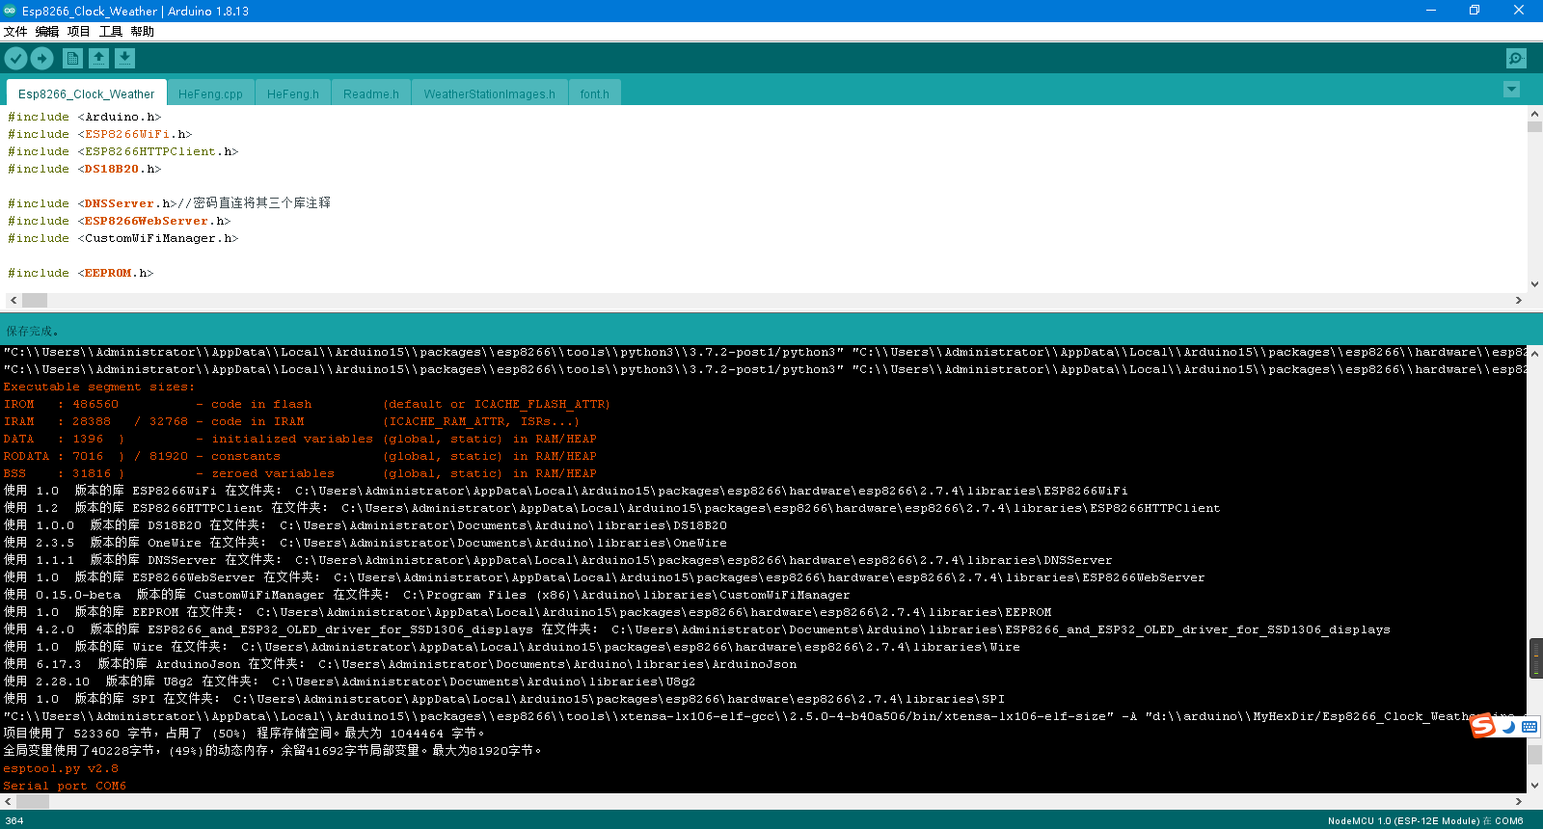The width and height of the screenshot is (1543, 829).
Task: Click the editor vertical scrollbar down arrow
Action: (1534, 284)
